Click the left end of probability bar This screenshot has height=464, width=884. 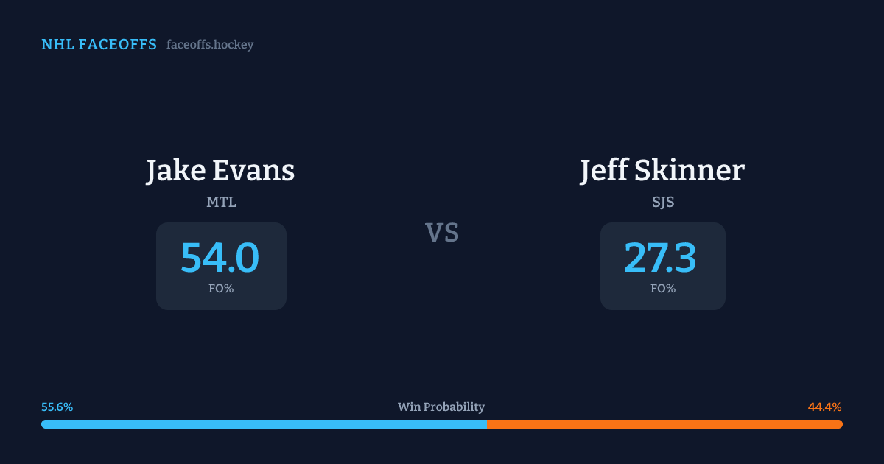coord(45,424)
